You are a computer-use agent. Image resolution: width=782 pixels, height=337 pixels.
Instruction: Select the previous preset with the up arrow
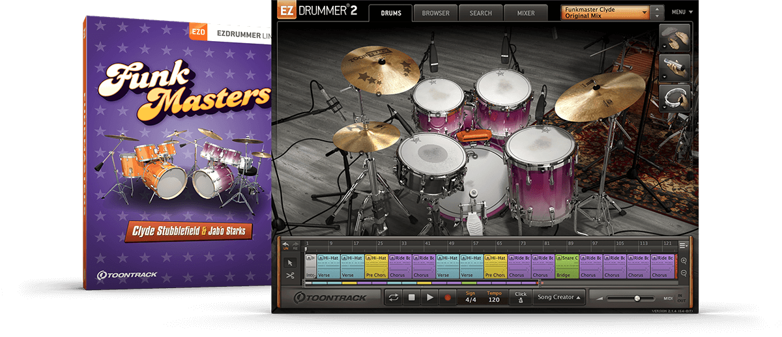658,9
